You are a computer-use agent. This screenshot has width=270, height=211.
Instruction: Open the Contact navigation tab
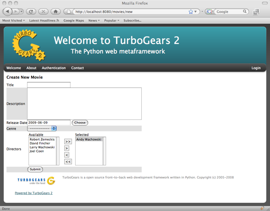point(77,68)
